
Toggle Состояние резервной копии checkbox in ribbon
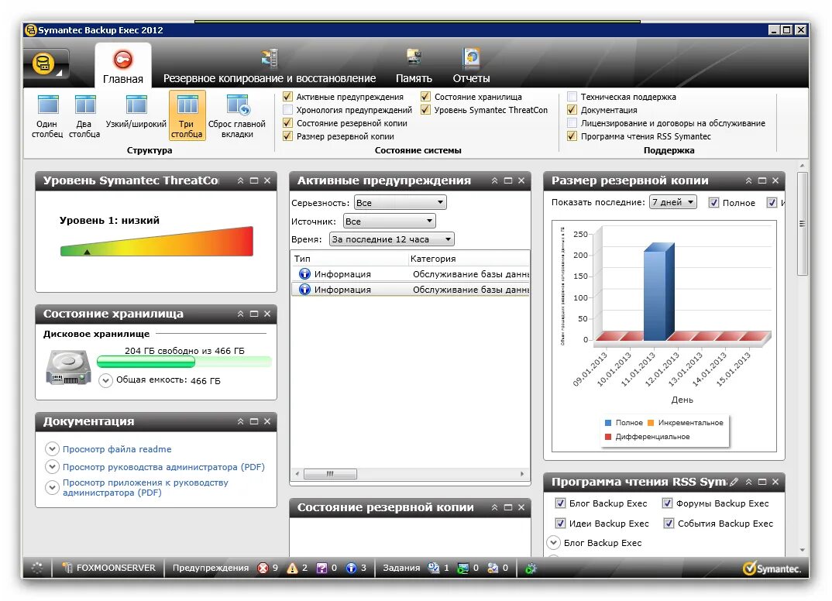(x=287, y=123)
